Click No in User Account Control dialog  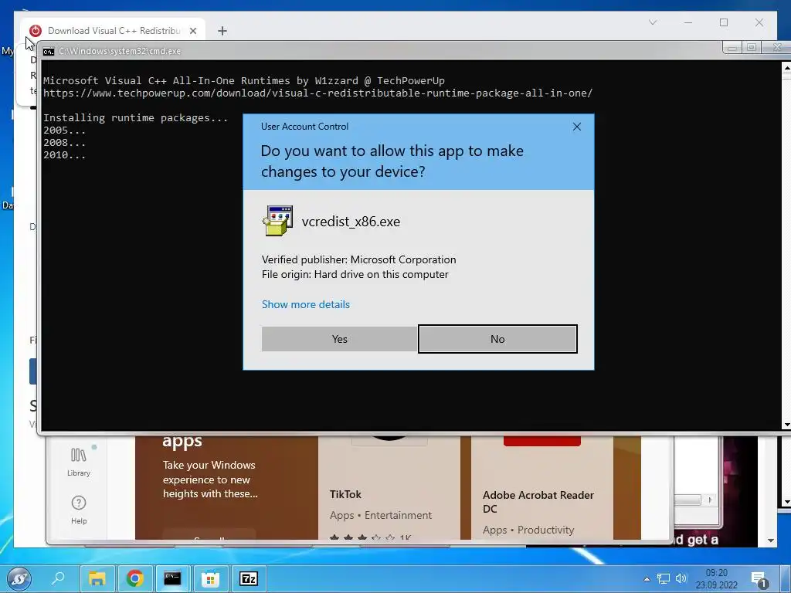tap(497, 339)
